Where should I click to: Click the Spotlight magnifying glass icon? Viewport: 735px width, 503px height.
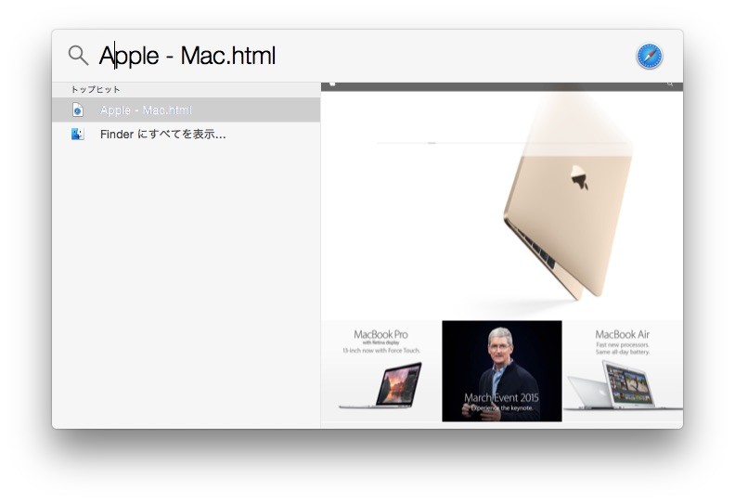click(x=78, y=56)
